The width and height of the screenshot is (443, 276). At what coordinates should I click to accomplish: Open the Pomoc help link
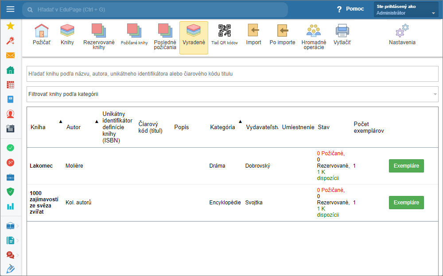[351, 9]
